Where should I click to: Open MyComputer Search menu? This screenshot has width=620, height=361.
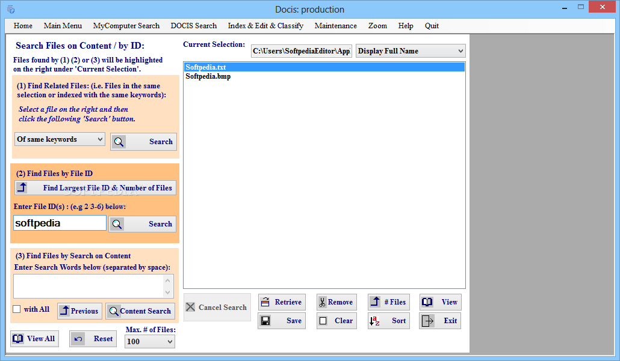click(x=126, y=26)
